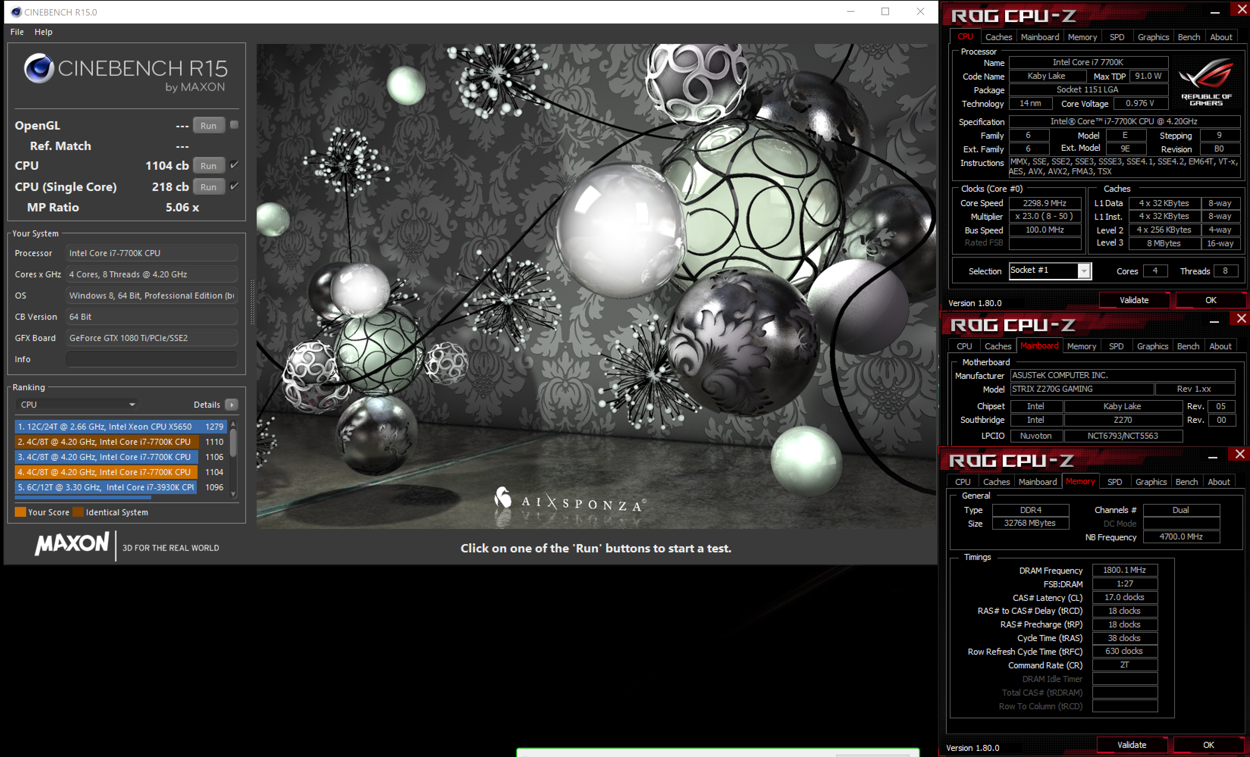Screen dimensions: 1250x757
Task: Open About tab in top CPU-Z window
Action: point(1220,37)
